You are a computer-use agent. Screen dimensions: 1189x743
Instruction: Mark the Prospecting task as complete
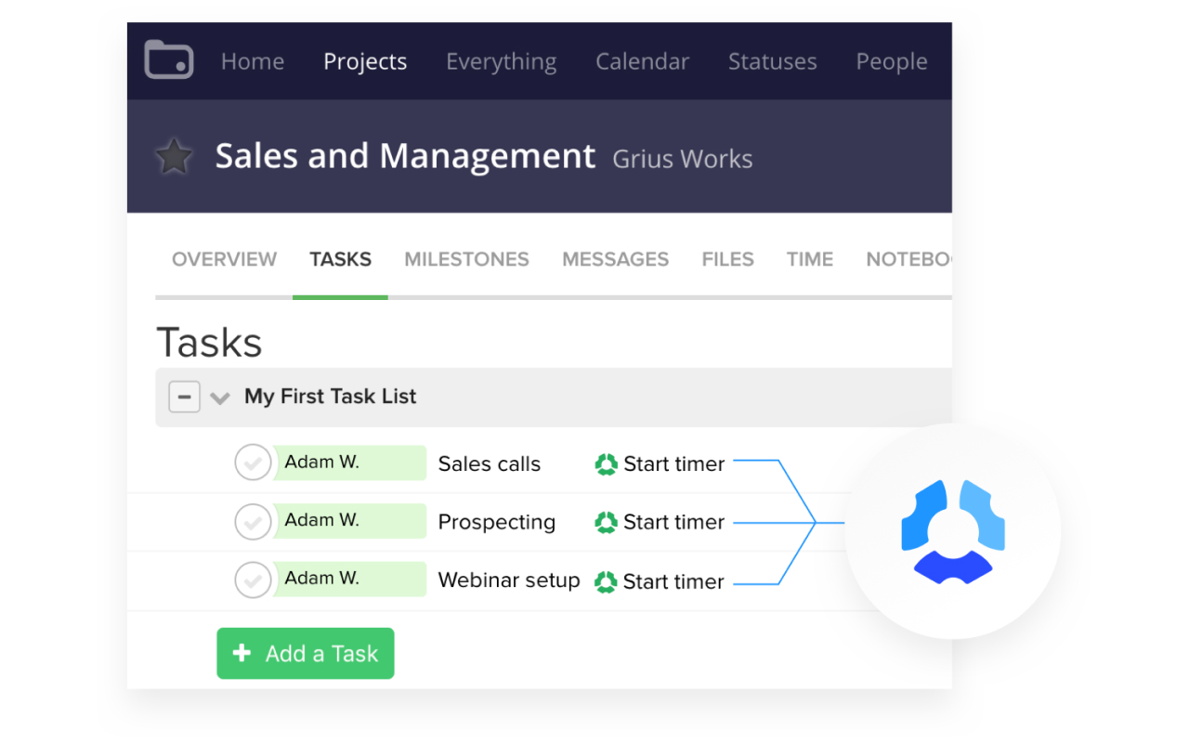tap(253, 521)
